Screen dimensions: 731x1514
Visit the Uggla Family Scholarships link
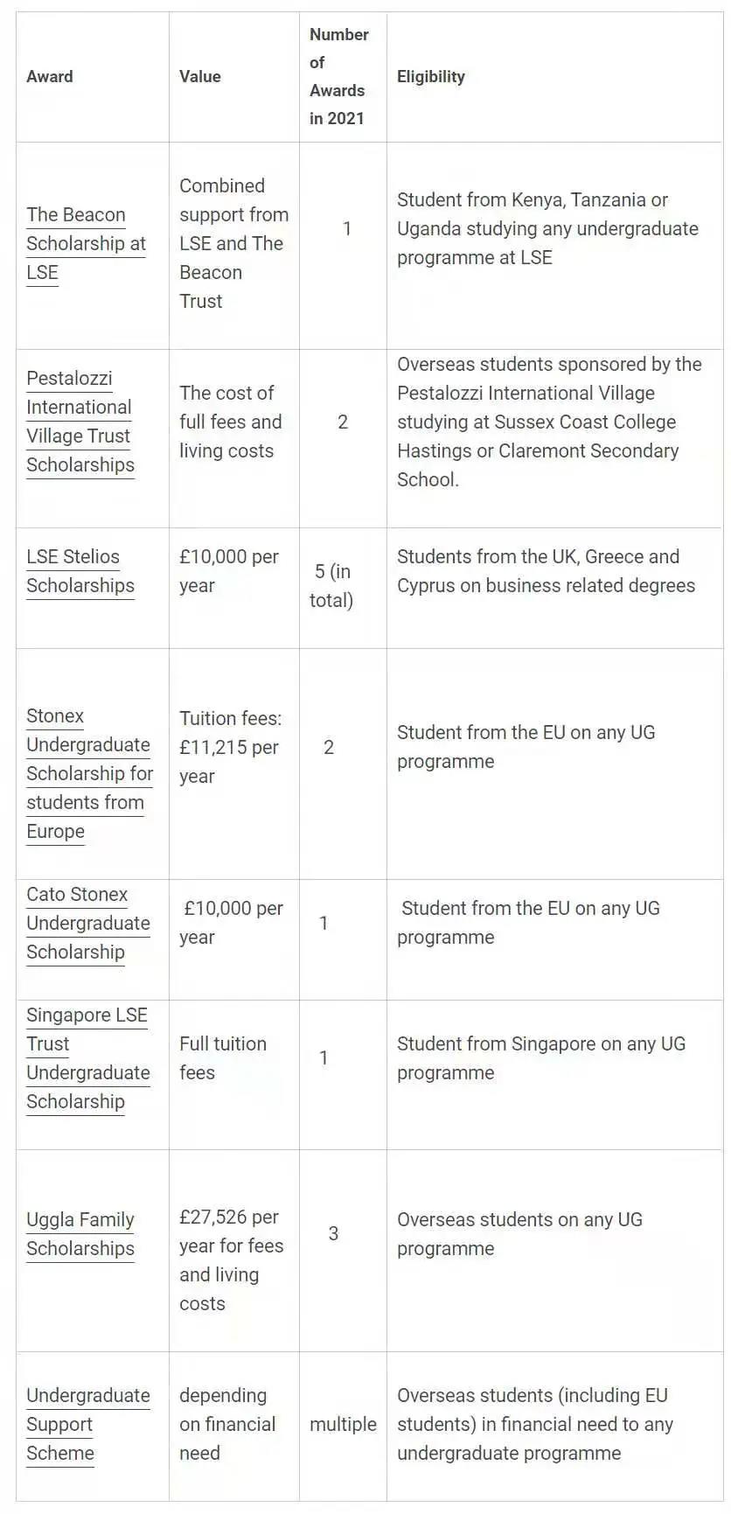tap(80, 1234)
